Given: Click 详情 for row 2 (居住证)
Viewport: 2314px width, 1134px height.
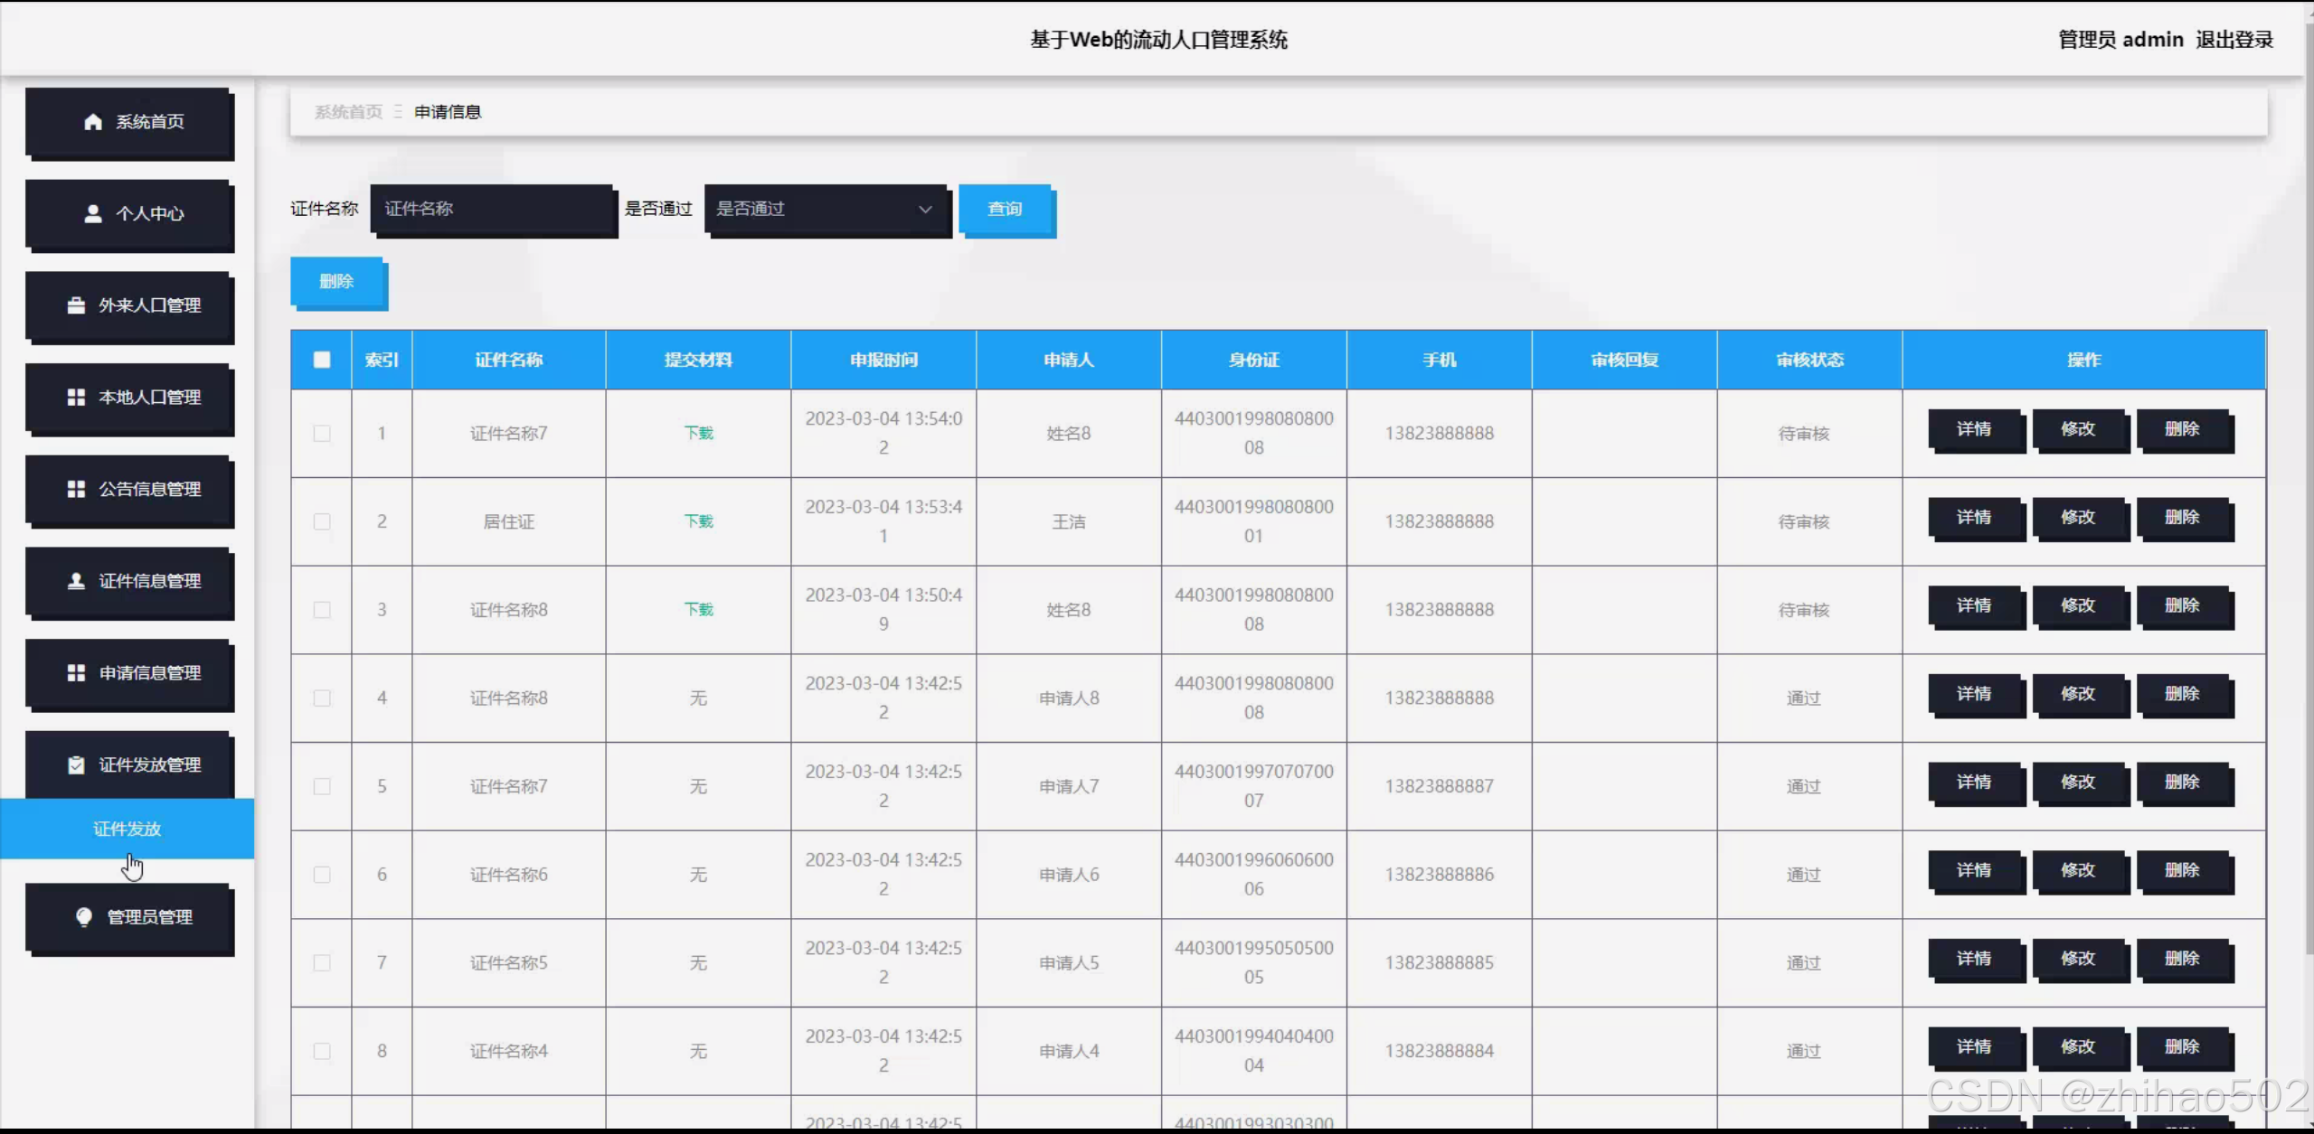Looking at the screenshot, I should [x=1975, y=518].
